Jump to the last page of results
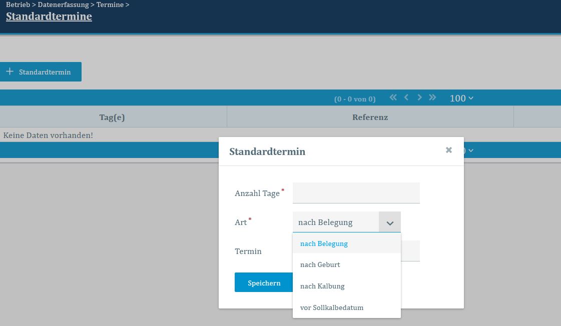 click(433, 97)
